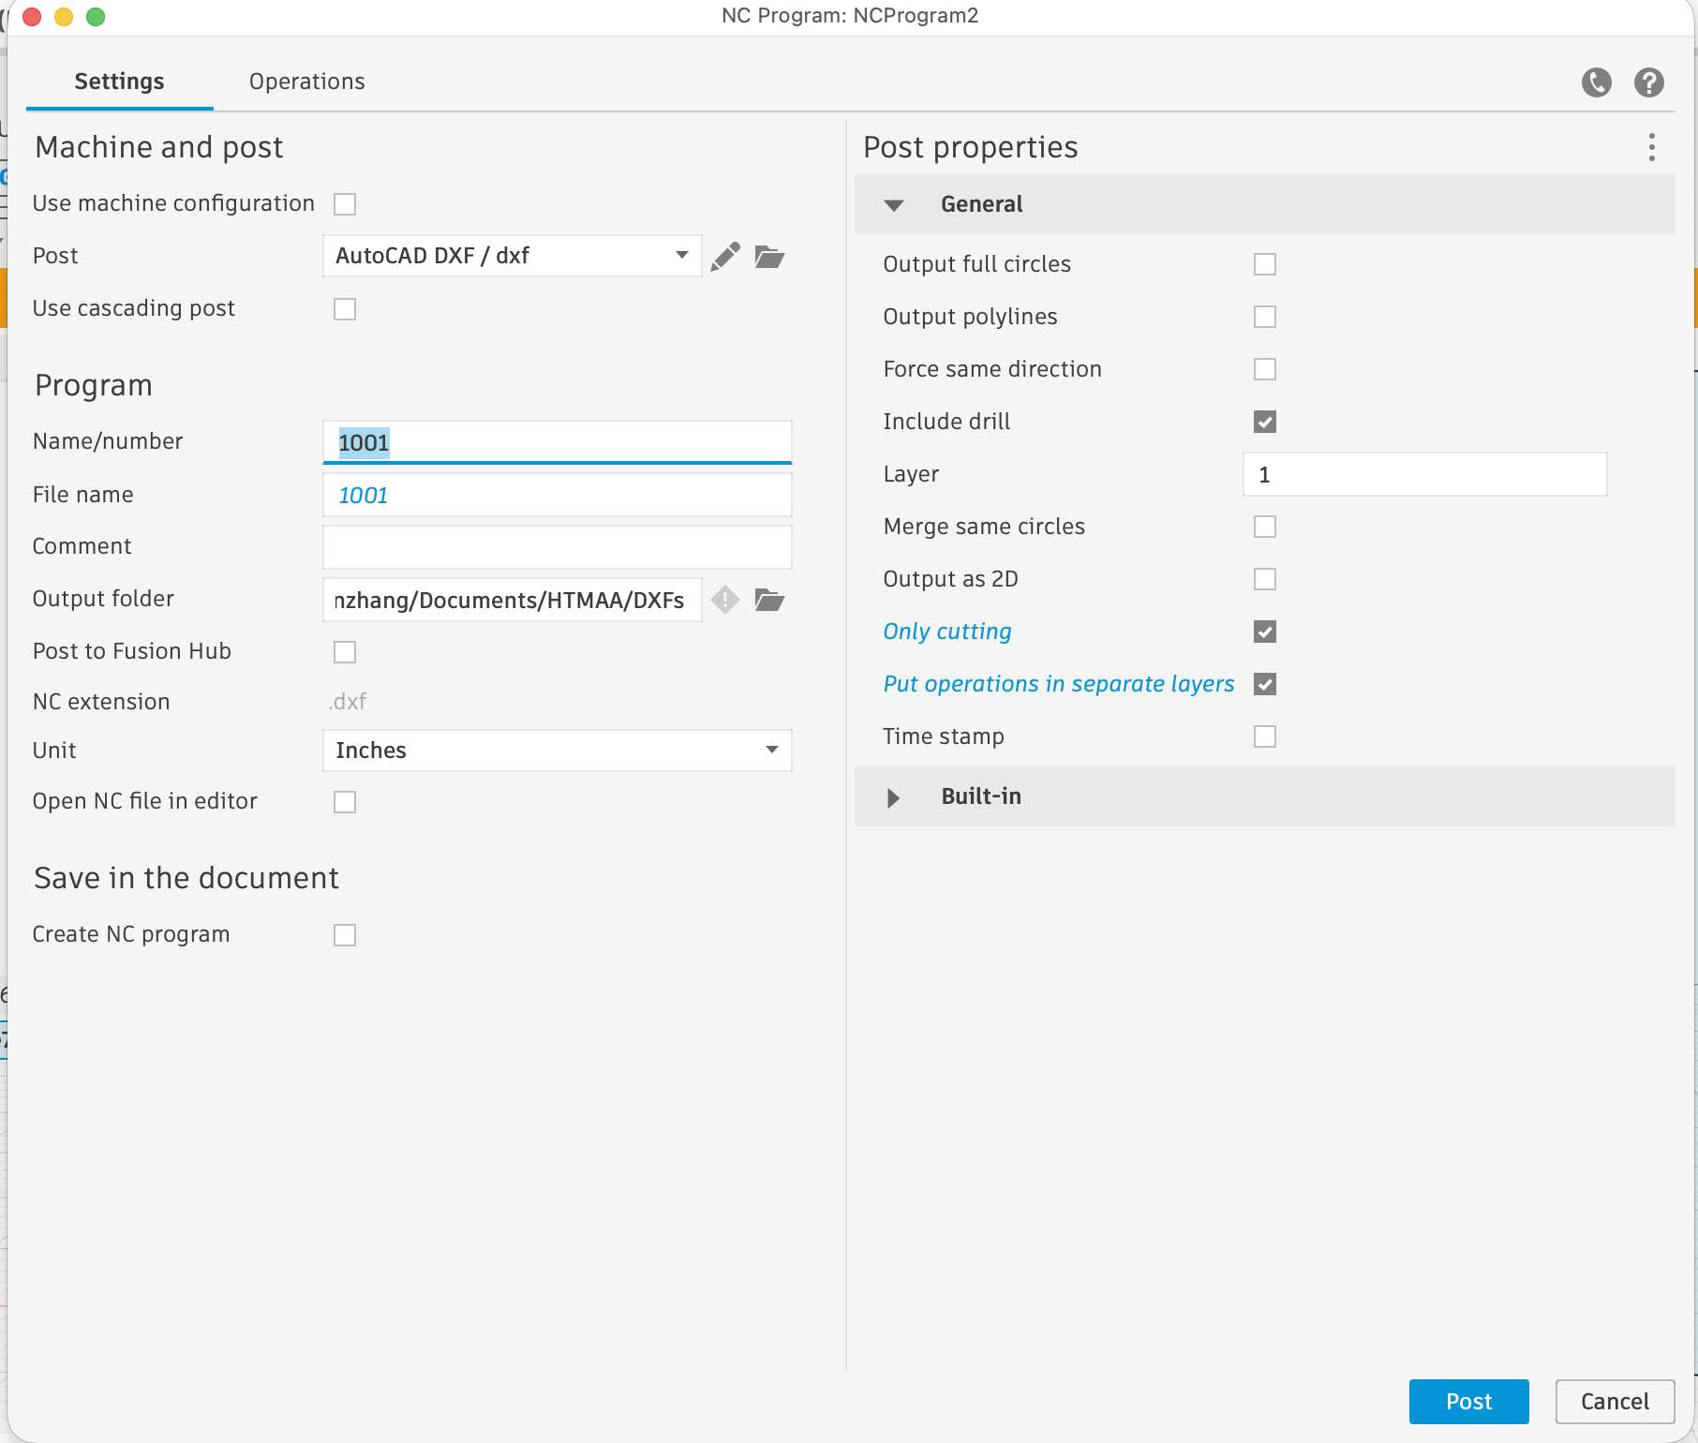Enable Use machine configuration checkbox

click(345, 204)
